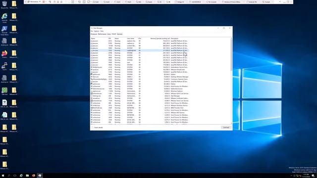Image resolution: width=317 pixels, height=178 pixels.
Task: Sort by the PID column header
Action: [x=109, y=39]
